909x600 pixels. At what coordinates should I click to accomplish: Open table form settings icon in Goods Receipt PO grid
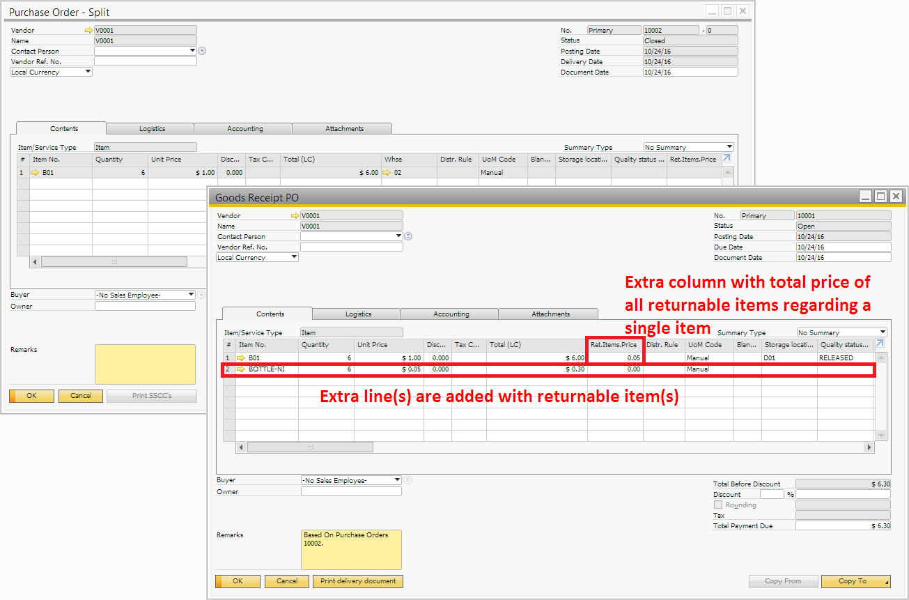[x=880, y=344]
